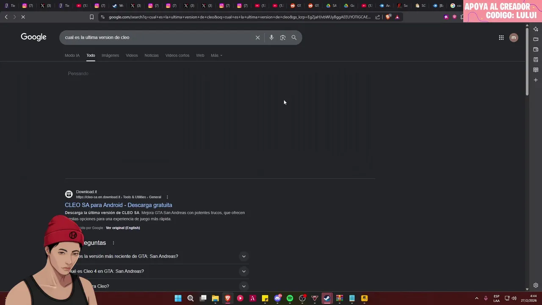The height and width of the screenshot is (305, 542).
Task: Select the Todo results tab
Action: 91,55
